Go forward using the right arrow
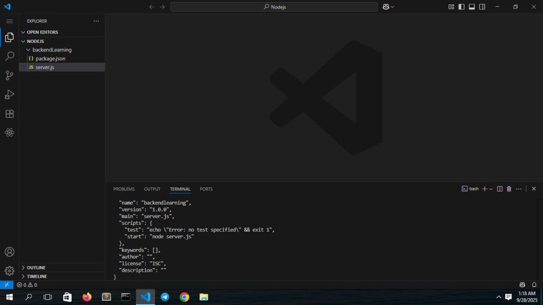 click(162, 7)
